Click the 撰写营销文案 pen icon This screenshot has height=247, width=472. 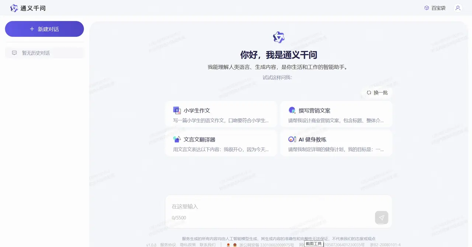[292, 110]
